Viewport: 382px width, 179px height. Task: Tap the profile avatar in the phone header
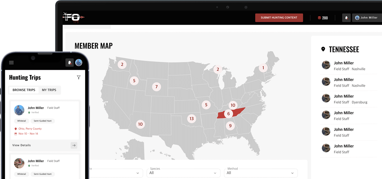[x=79, y=63]
